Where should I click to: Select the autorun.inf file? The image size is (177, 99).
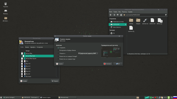coord(152,21)
